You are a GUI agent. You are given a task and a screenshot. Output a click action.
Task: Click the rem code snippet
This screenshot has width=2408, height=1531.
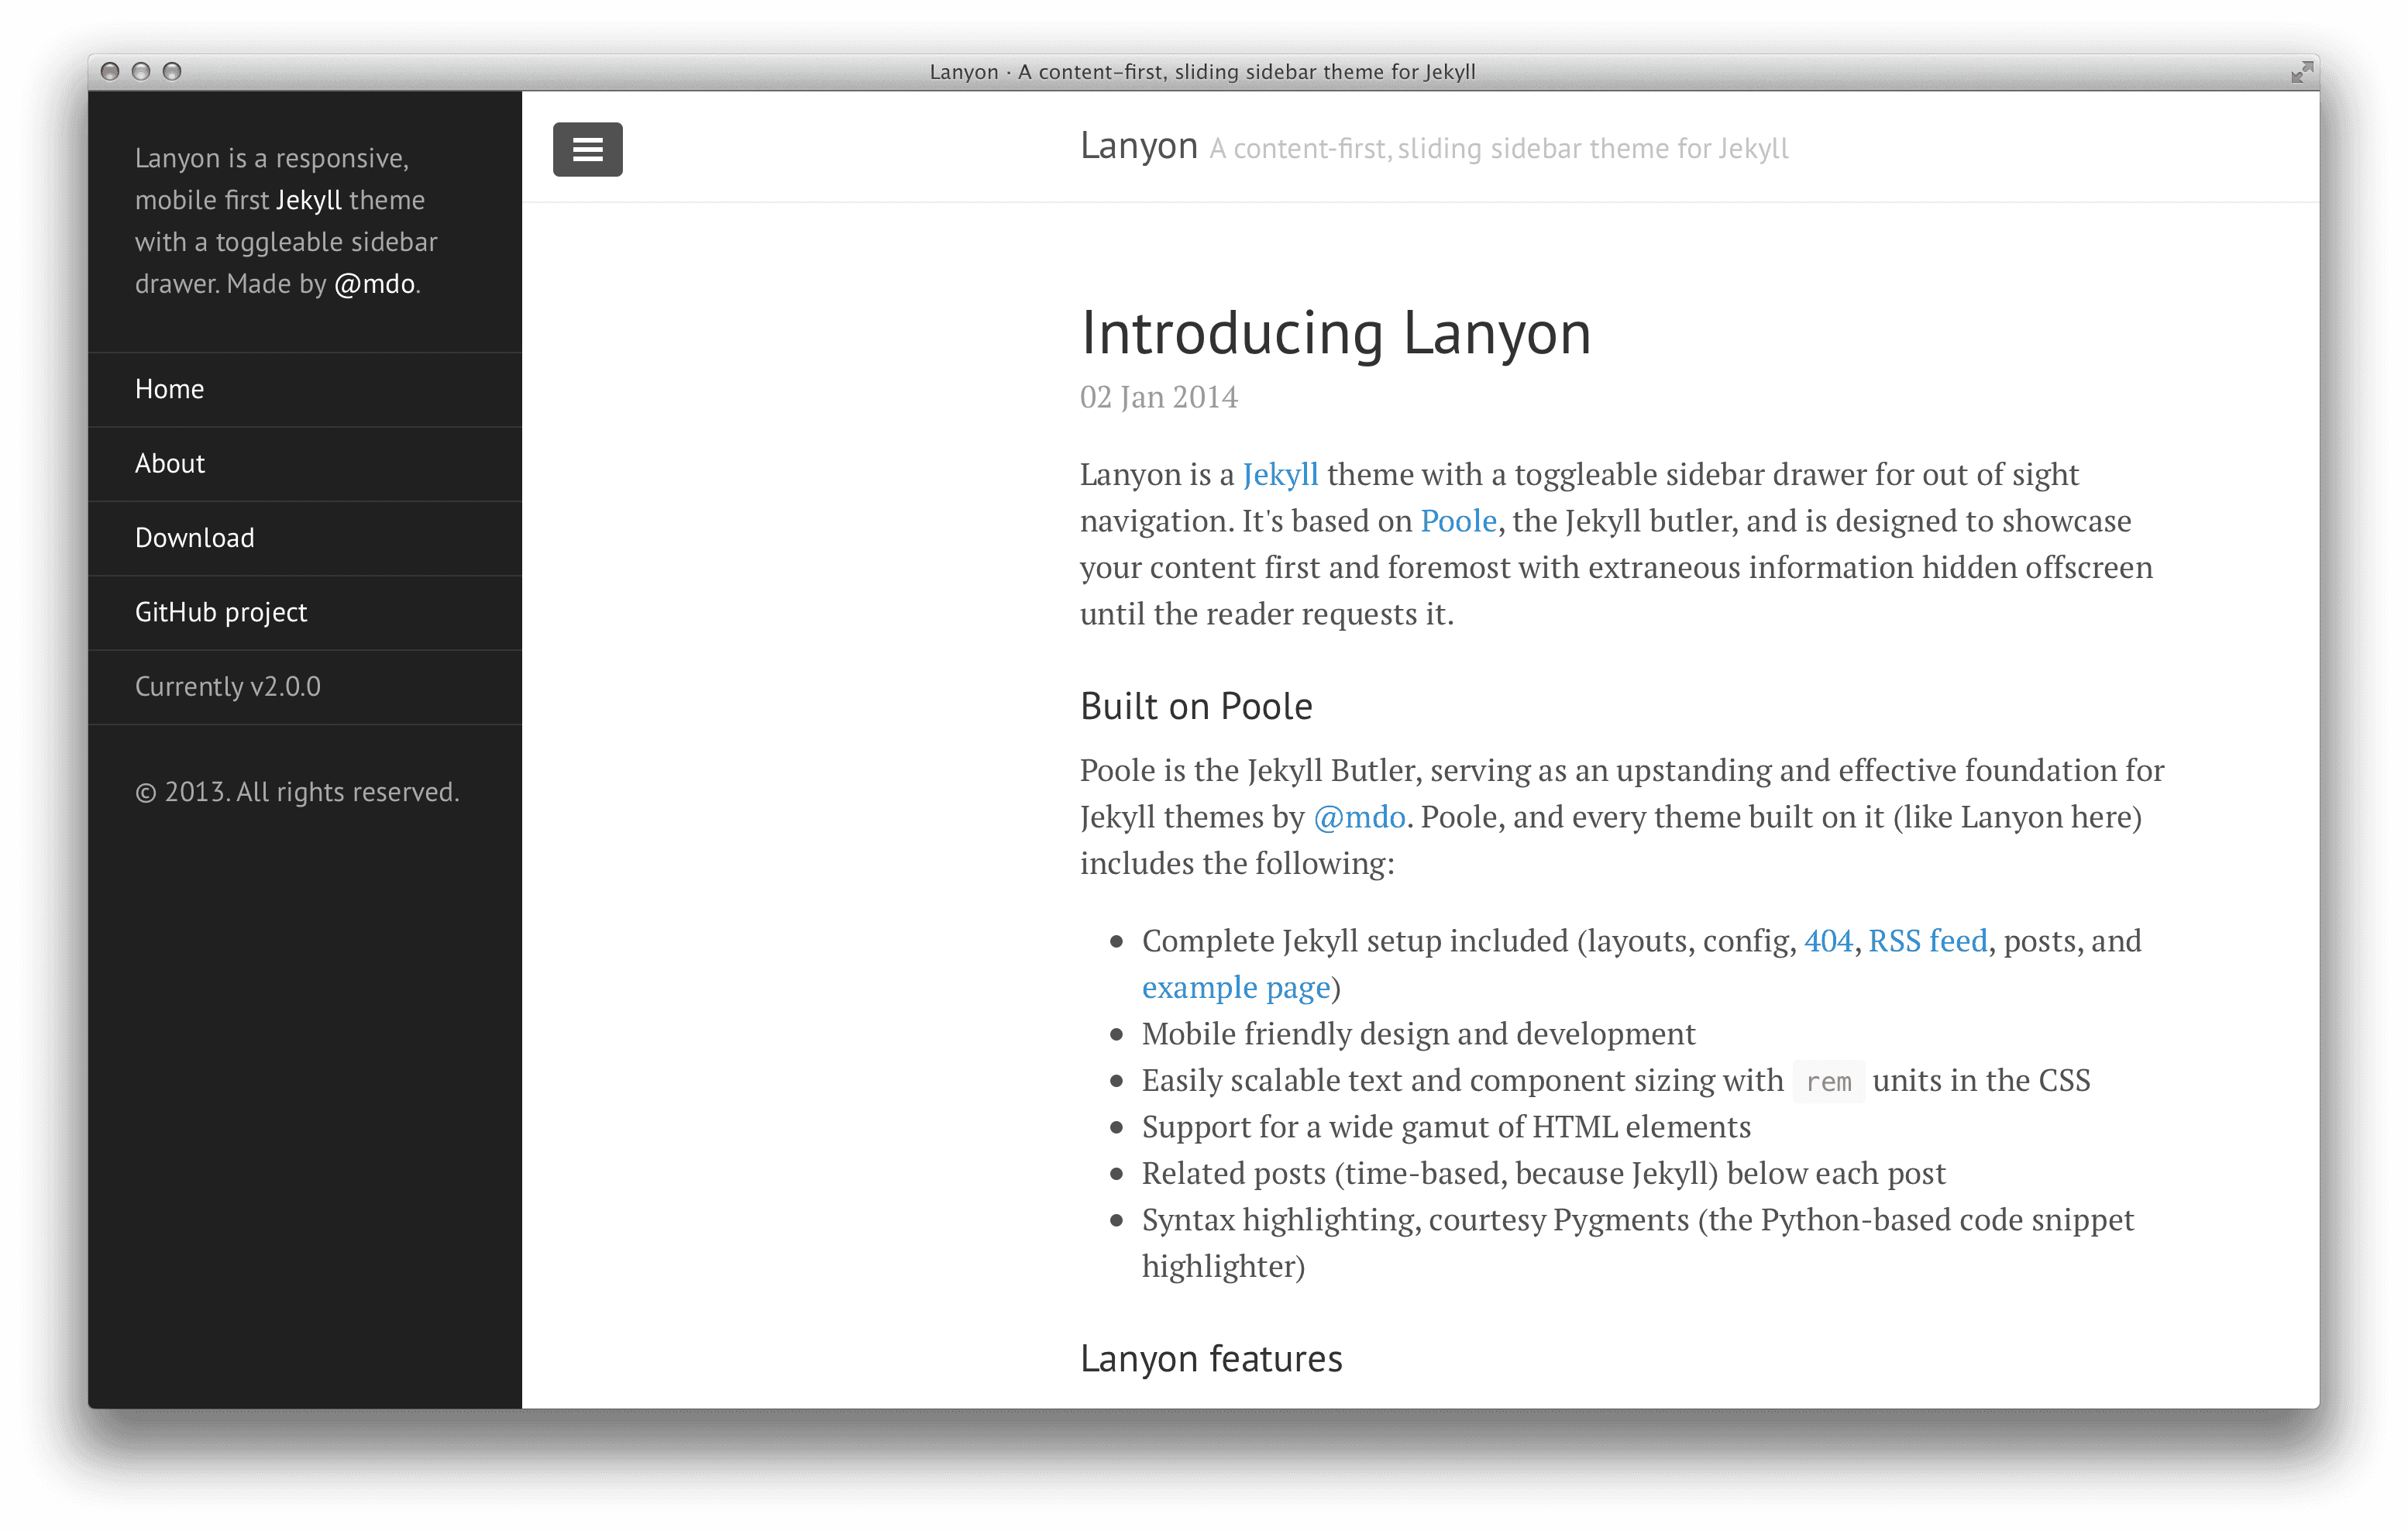1828,1081
